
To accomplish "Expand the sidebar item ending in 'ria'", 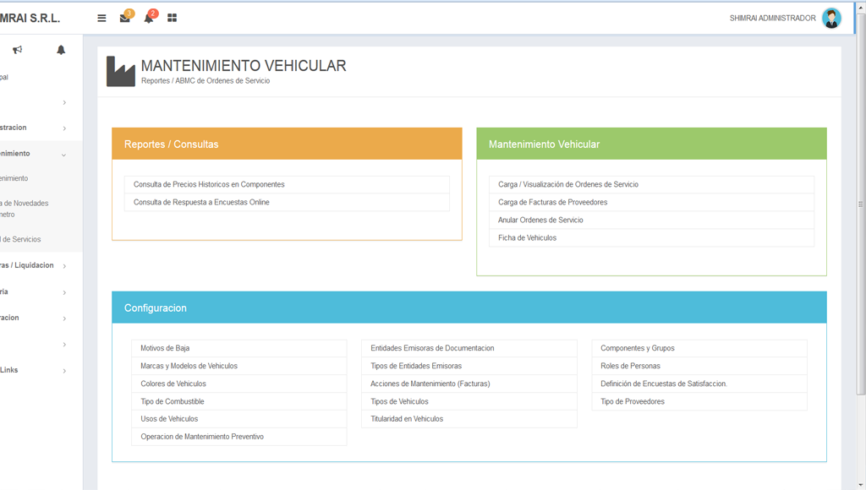I will click(x=33, y=292).
